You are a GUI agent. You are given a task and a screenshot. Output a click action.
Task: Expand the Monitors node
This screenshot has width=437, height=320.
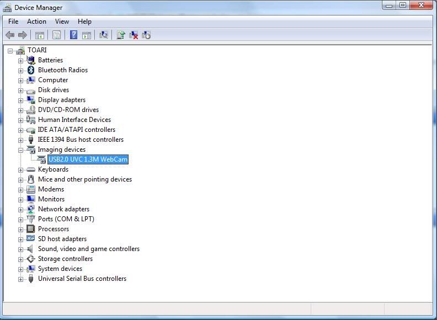(x=20, y=200)
